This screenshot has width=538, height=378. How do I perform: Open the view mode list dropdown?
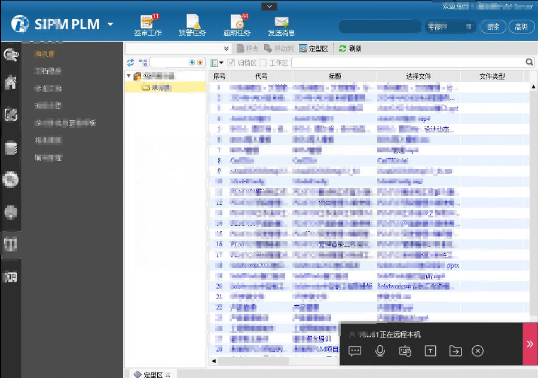217,63
